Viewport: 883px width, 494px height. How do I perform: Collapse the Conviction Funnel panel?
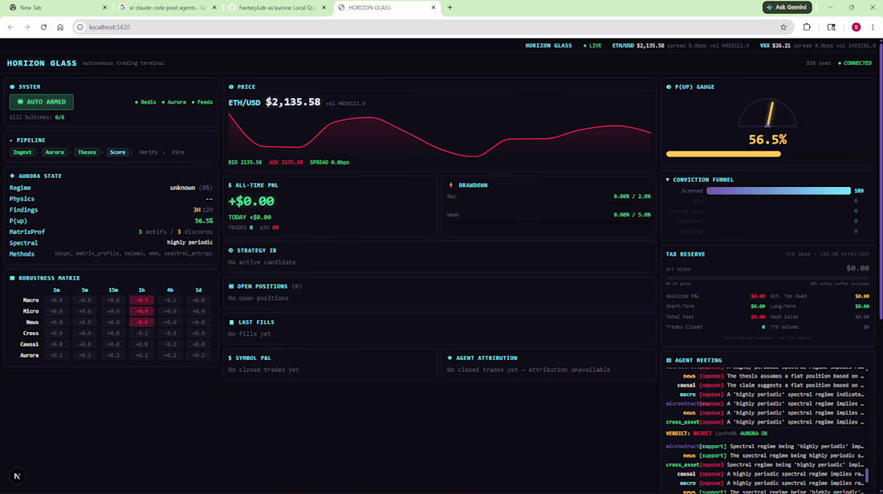point(668,180)
